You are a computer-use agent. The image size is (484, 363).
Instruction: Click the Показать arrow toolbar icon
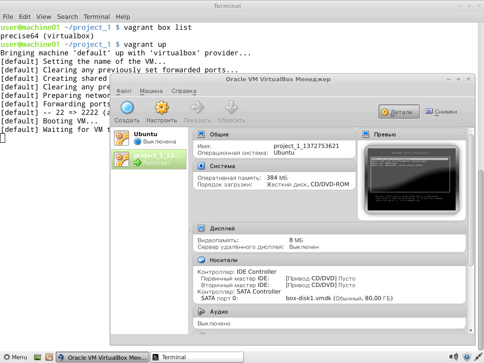point(197,108)
